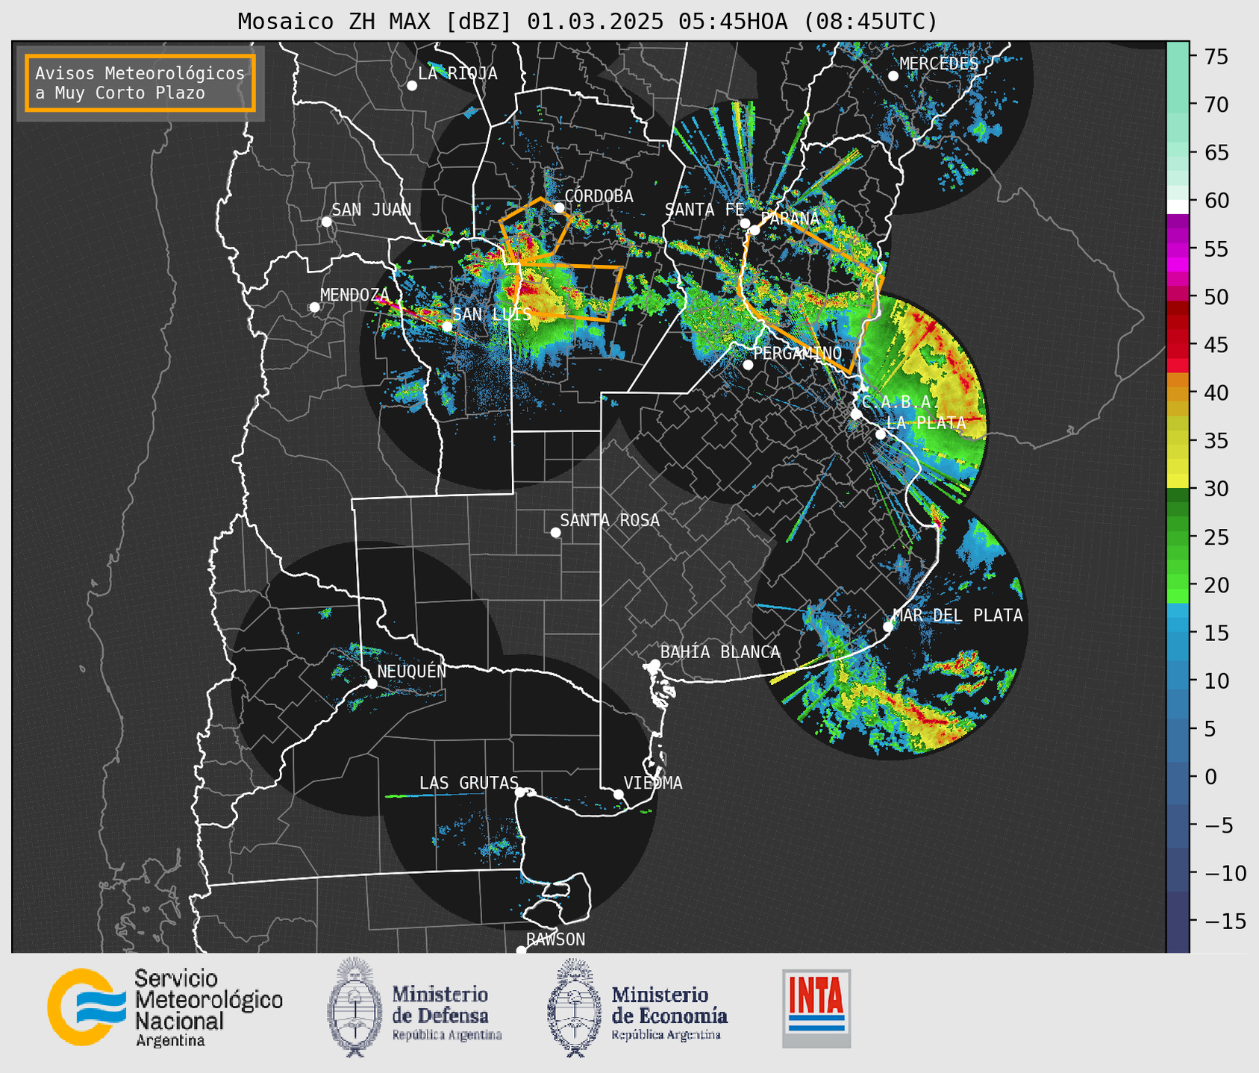Click the SANTA FE city marker
1259x1073 pixels.
click(745, 223)
